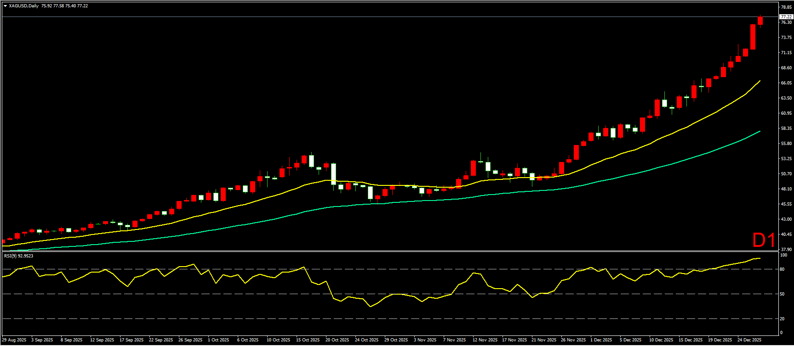Click the current price label 77.22

pyautogui.click(x=786, y=17)
